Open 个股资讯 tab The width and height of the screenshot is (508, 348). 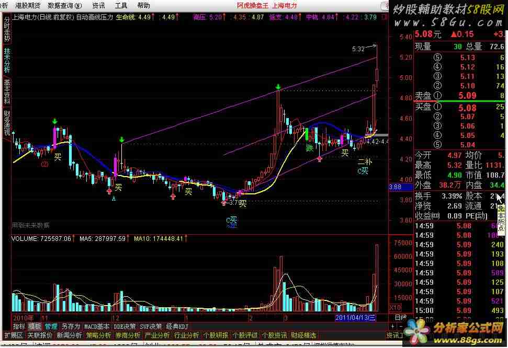point(274,335)
